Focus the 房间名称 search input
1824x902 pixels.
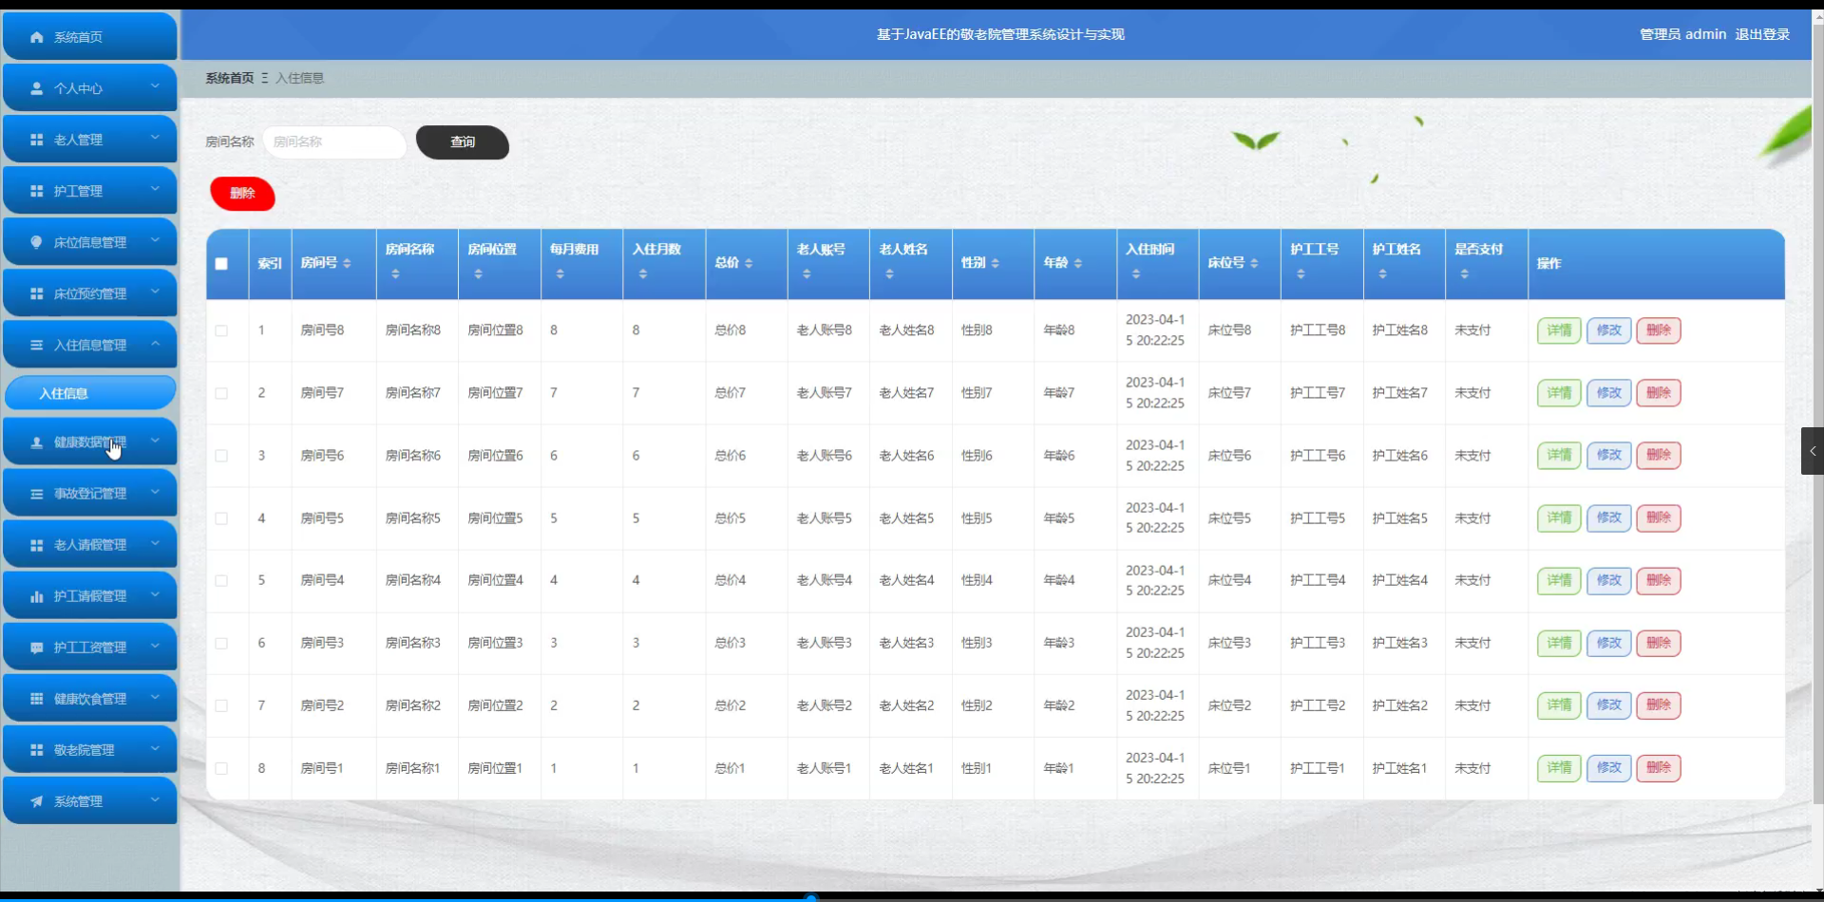pyautogui.click(x=334, y=142)
